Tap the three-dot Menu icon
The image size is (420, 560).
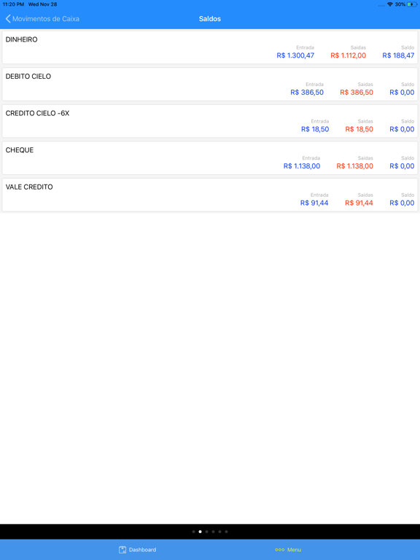[280, 550]
